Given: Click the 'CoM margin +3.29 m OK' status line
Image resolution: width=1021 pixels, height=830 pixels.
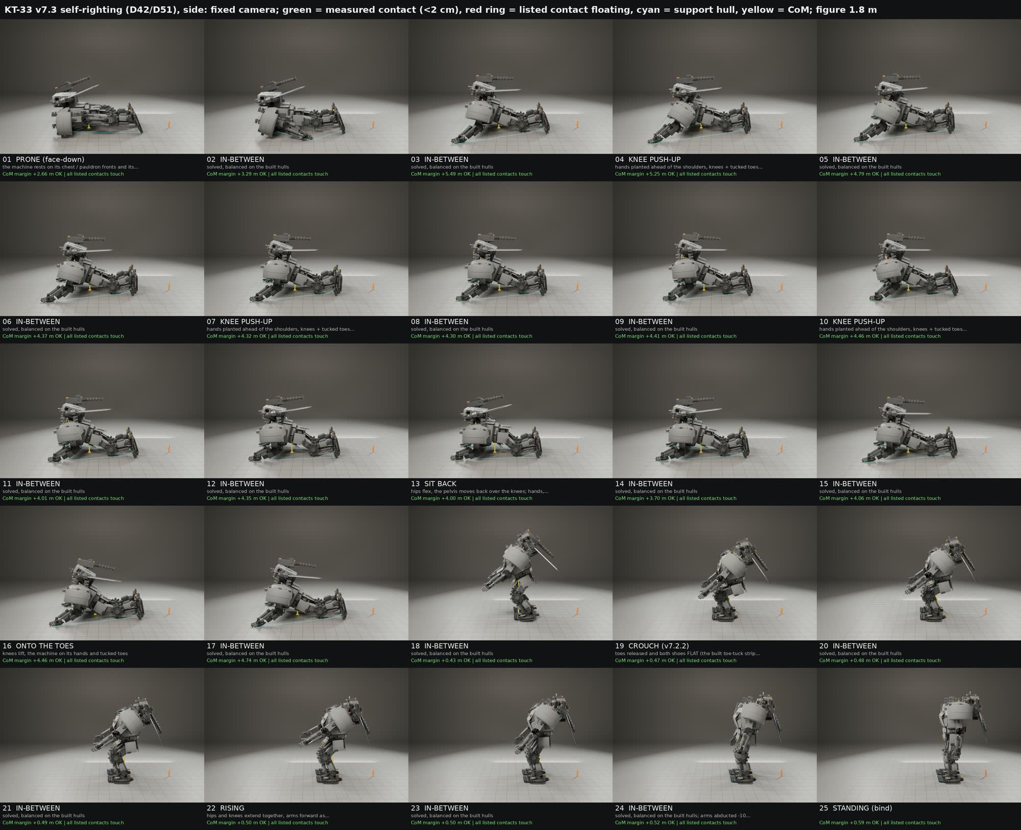Looking at the screenshot, I should [x=268, y=174].
